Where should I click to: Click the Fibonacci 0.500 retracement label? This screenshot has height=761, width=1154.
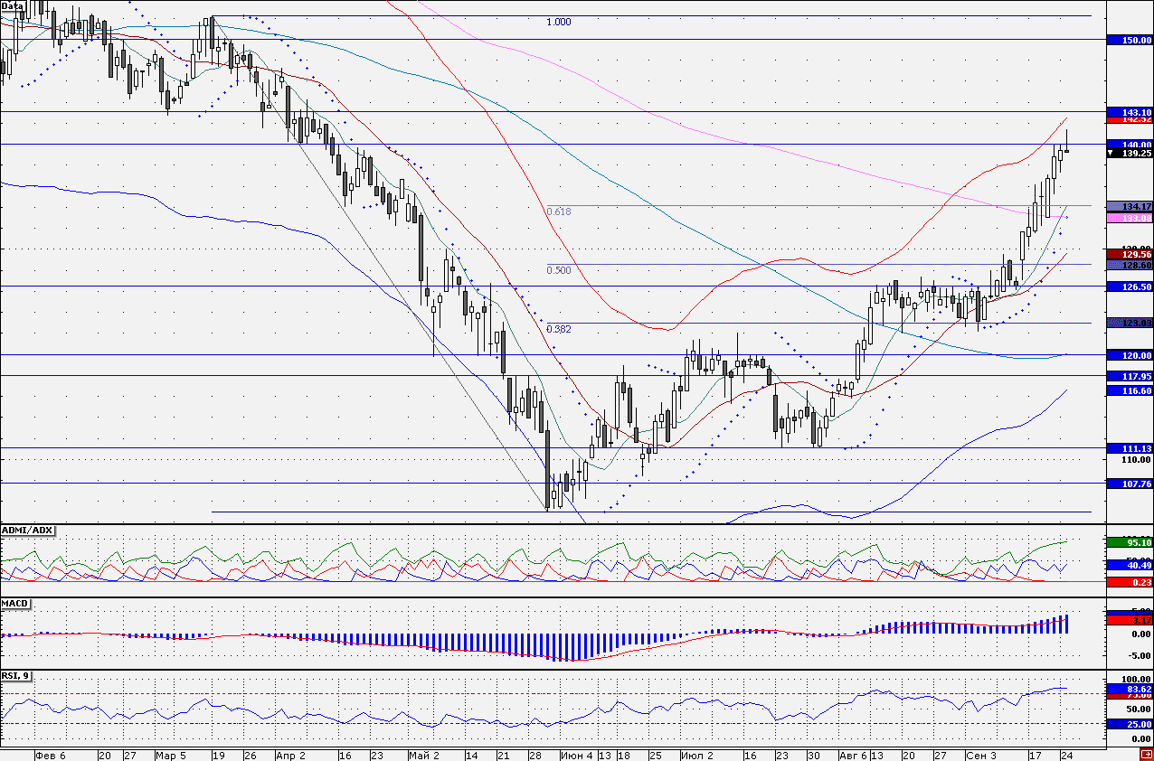[559, 270]
